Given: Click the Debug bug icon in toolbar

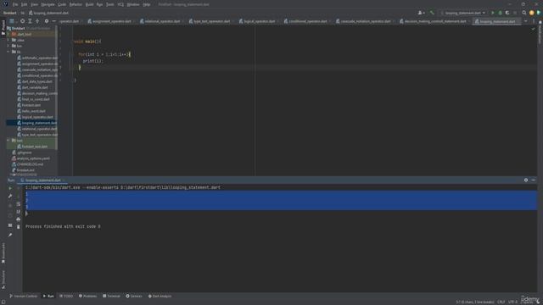Looking at the screenshot, I should click(500, 13).
